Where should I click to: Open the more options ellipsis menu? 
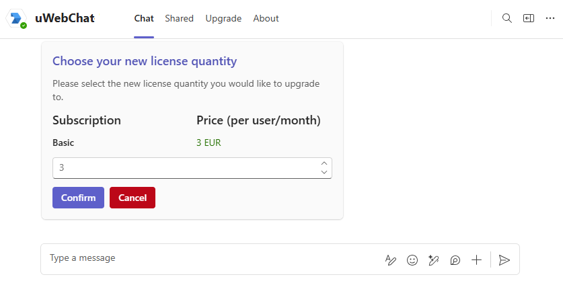tap(550, 18)
